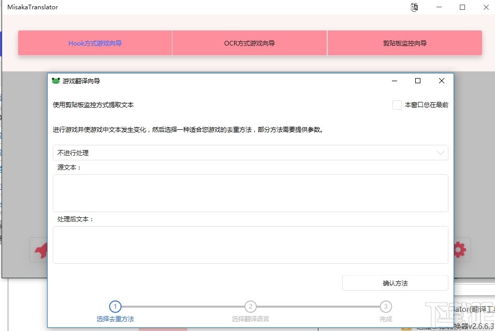495x331 pixels.
Task: Click the red rocket icon in main window
Action: point(41,250)
